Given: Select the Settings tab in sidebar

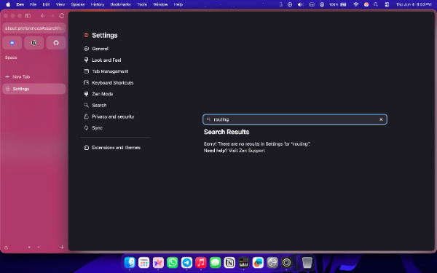Looking at the screenshot, I should point(34,89).
